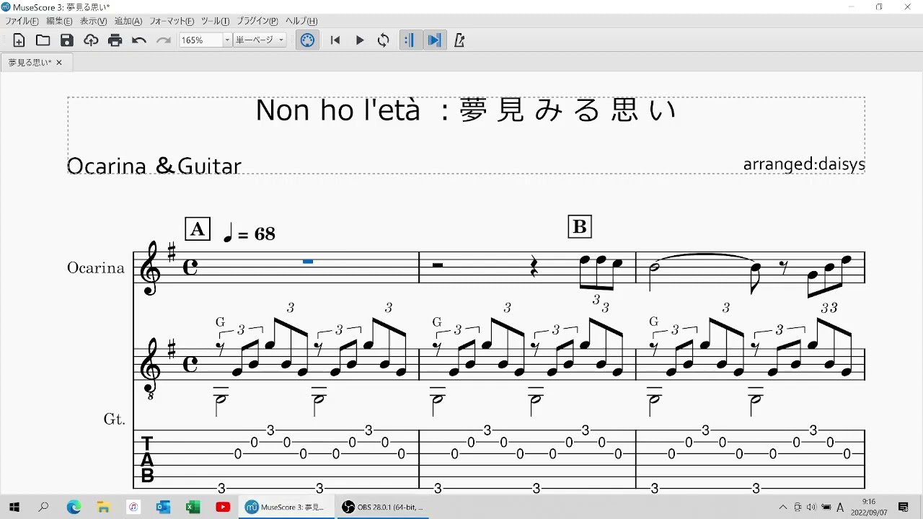Select the ocarina treble clef
Image resolution: width=923 pixels, height=519 pixels.
150,268
